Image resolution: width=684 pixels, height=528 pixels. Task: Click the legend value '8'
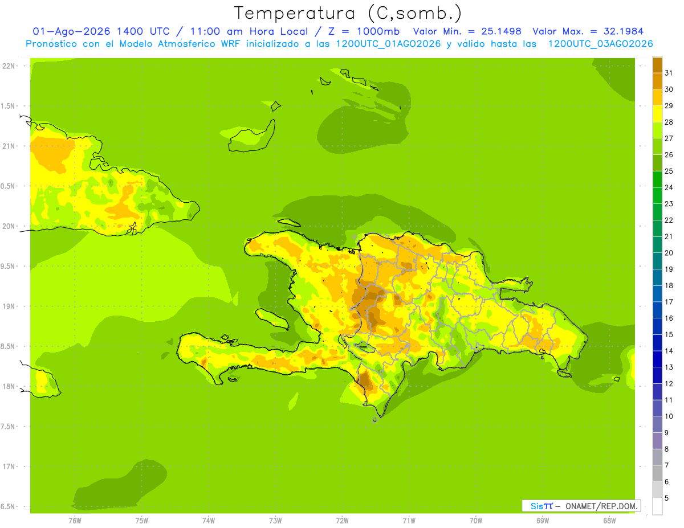(667, 449)
